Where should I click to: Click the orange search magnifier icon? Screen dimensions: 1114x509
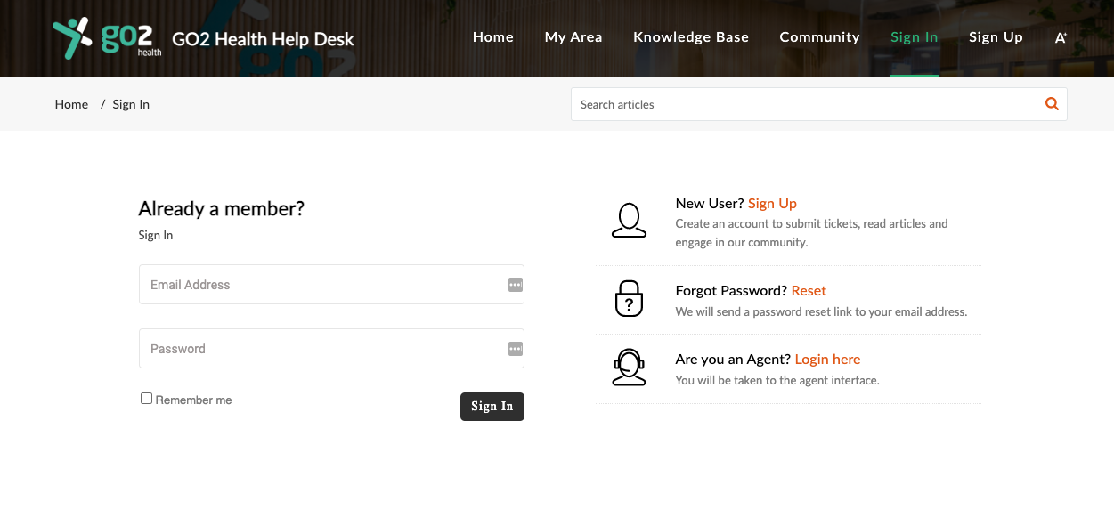(x=1052, y=104)
